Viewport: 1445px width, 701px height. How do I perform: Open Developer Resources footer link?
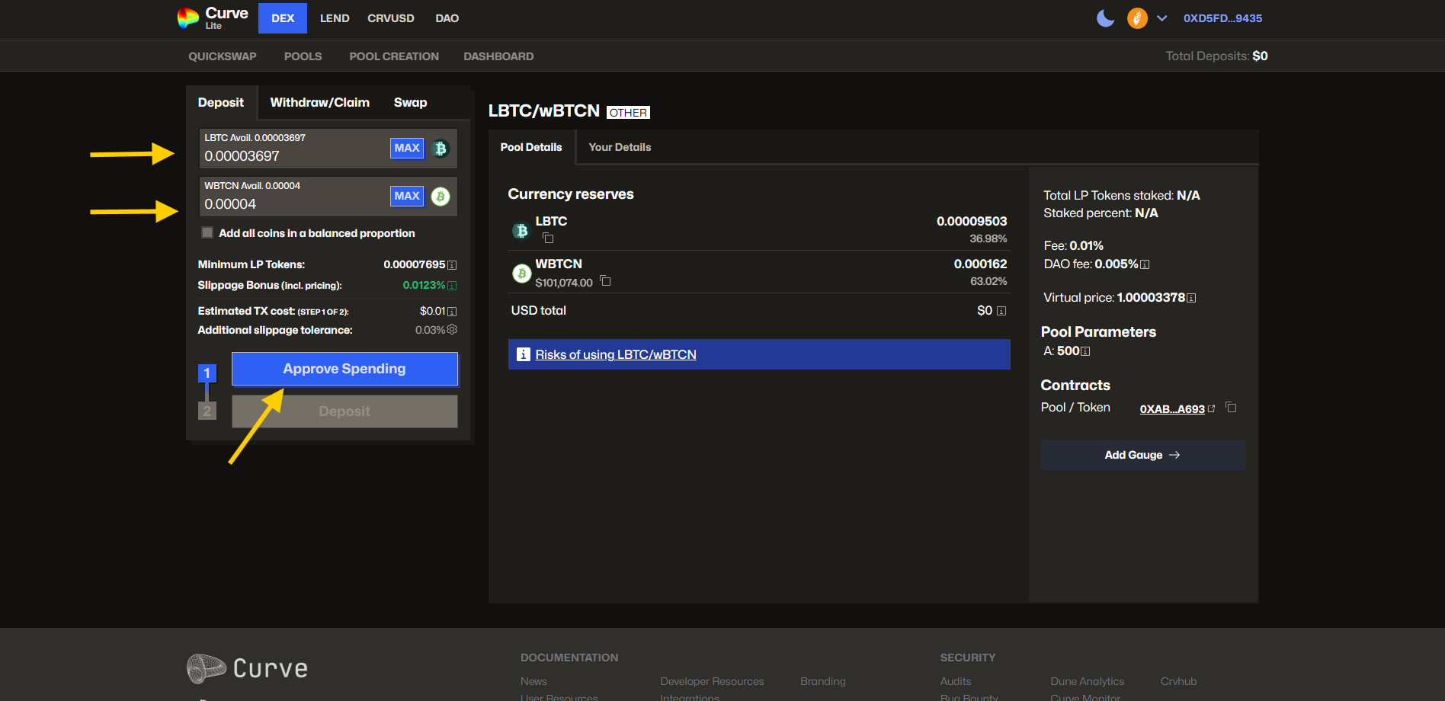pyautogui.click(x=712, y=681)
